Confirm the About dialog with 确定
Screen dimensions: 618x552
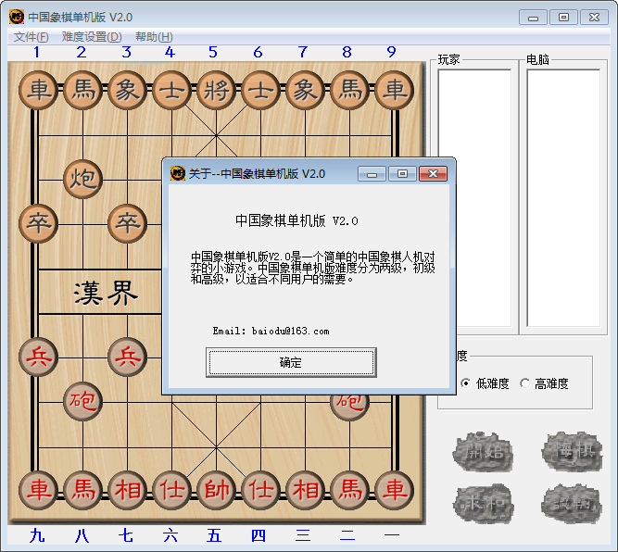(x=291, y=362)
